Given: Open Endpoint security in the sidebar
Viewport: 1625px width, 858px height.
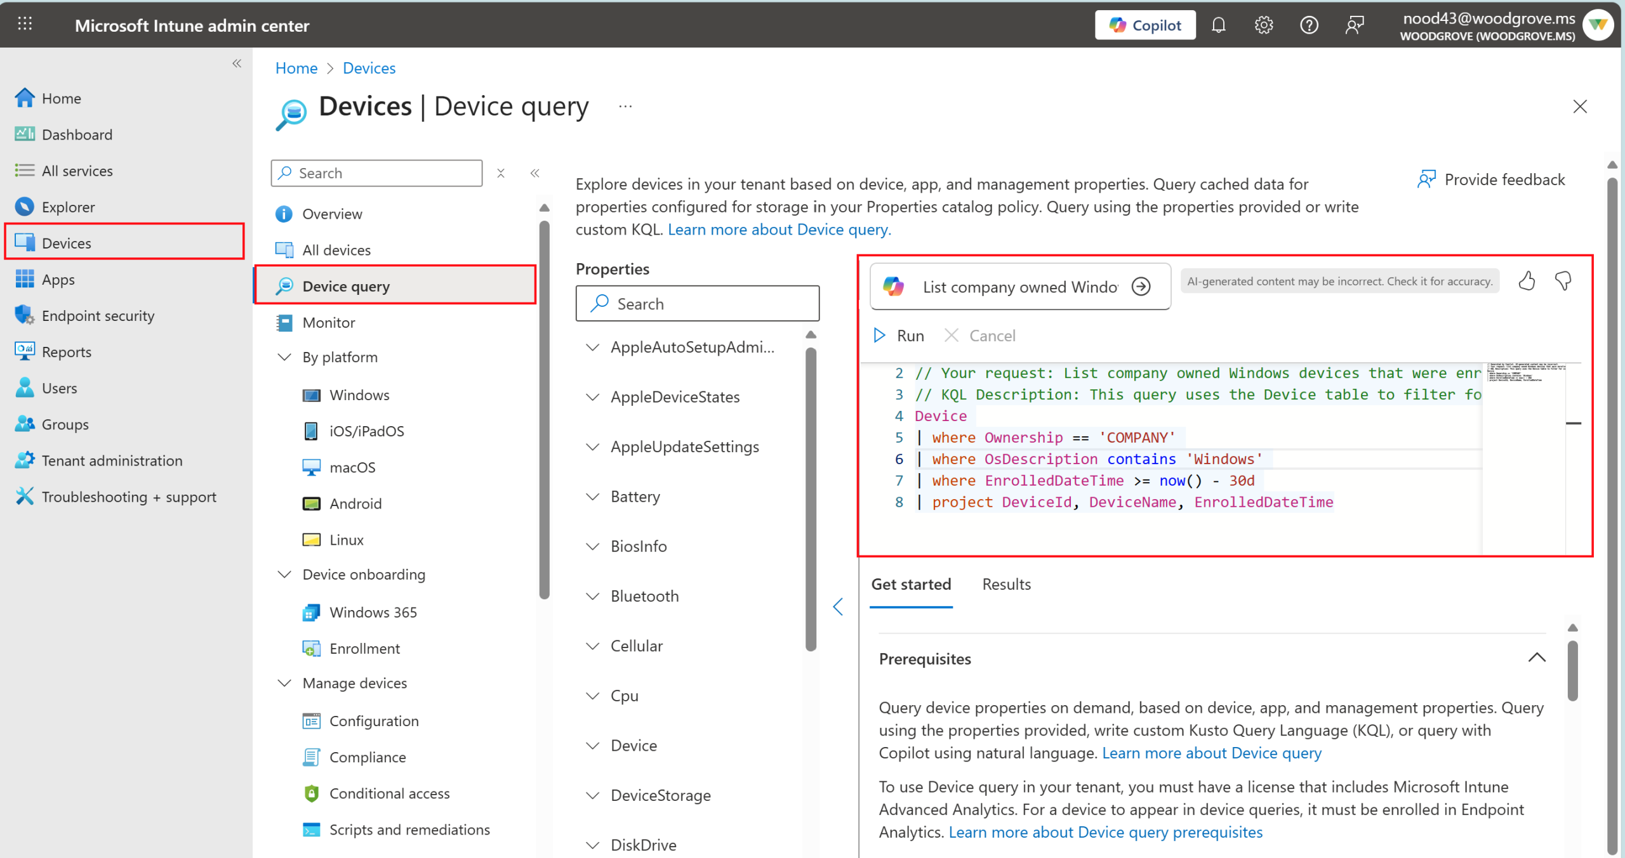Looking at the screenshot, I should (98, 316).
